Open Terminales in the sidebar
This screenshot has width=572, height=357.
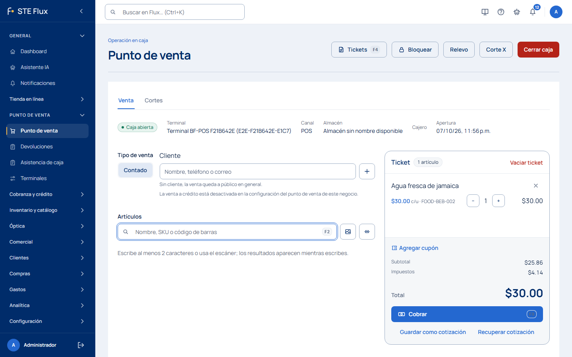pyautogui.click(x=47, y=178)
